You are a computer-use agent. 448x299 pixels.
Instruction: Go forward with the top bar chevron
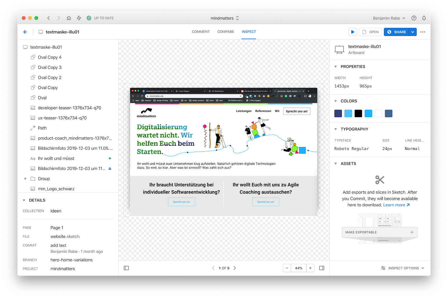(x=59, y=18)
